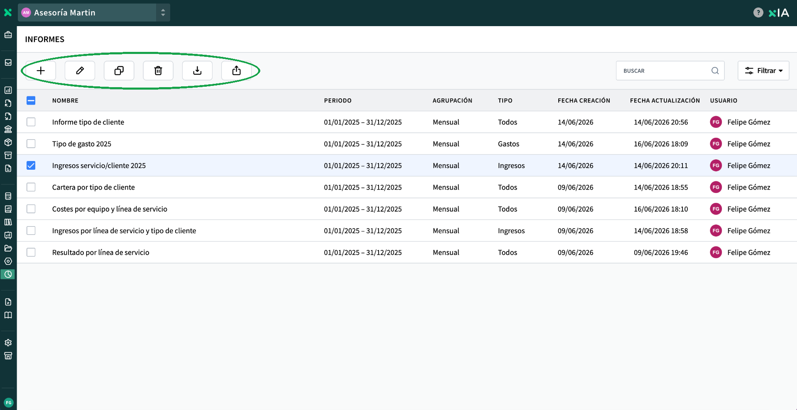Open report Informe tipo de cliente

pyautogui.click(x=88, y=122)
